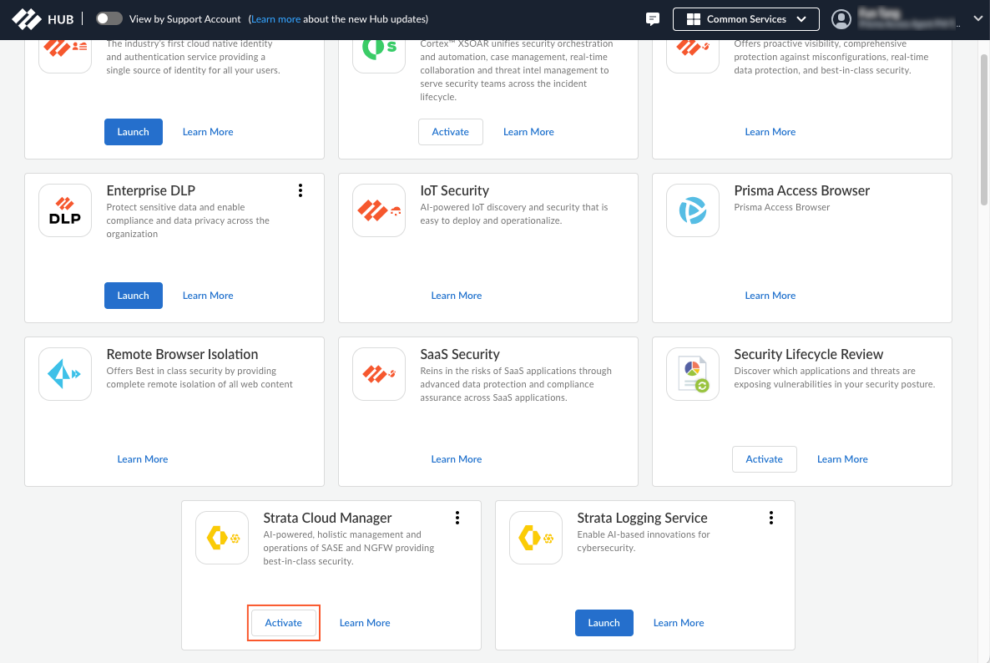Viewport: 990px width, 663px height.
Task: Toggle View by Support Account switch
Action: 109,19
